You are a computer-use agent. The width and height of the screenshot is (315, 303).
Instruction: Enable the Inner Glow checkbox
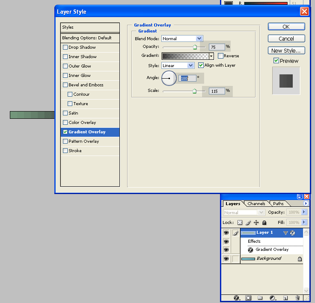(x=65, y=76)
